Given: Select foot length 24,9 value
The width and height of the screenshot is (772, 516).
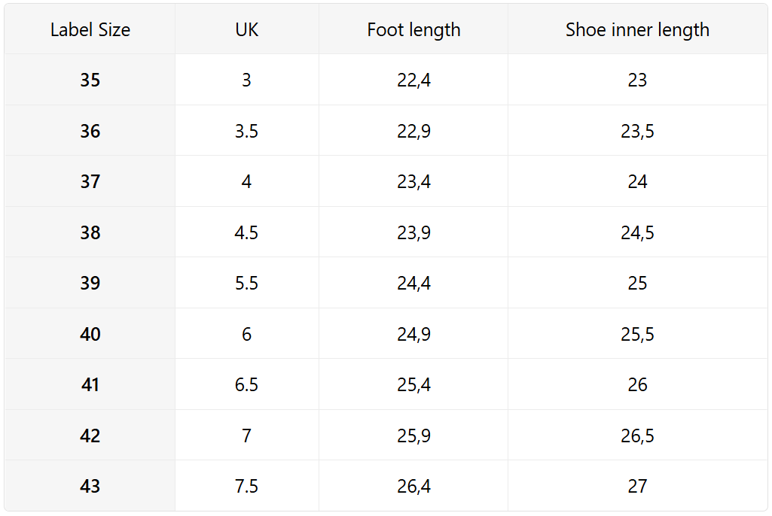Looking at the screenshot, I should click(413, 334).
